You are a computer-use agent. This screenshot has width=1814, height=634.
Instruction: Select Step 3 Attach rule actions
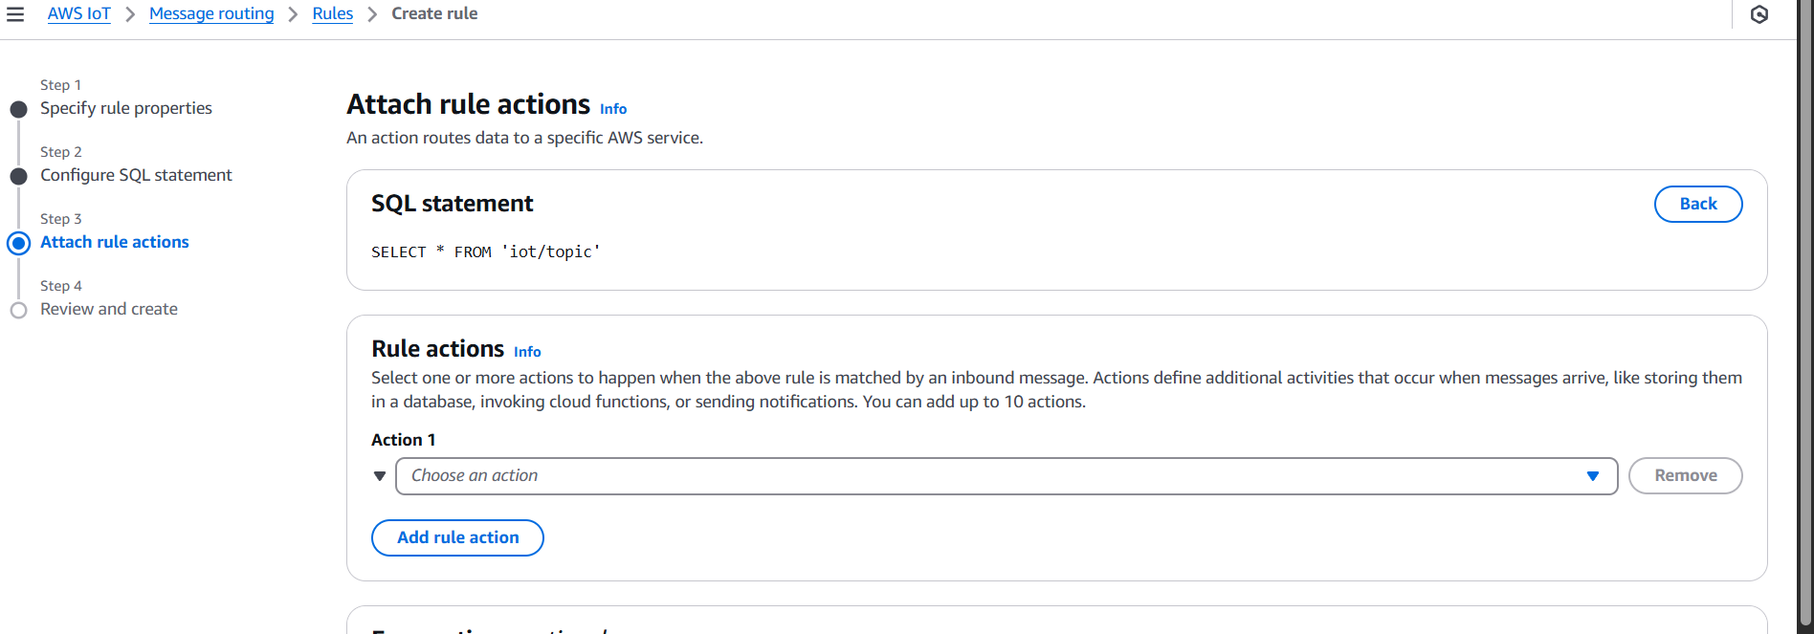115,242
